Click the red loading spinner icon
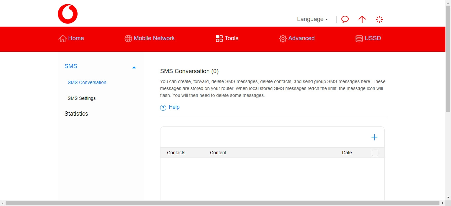Viewport: 451px width, 206px height. [x=379, y=19]
